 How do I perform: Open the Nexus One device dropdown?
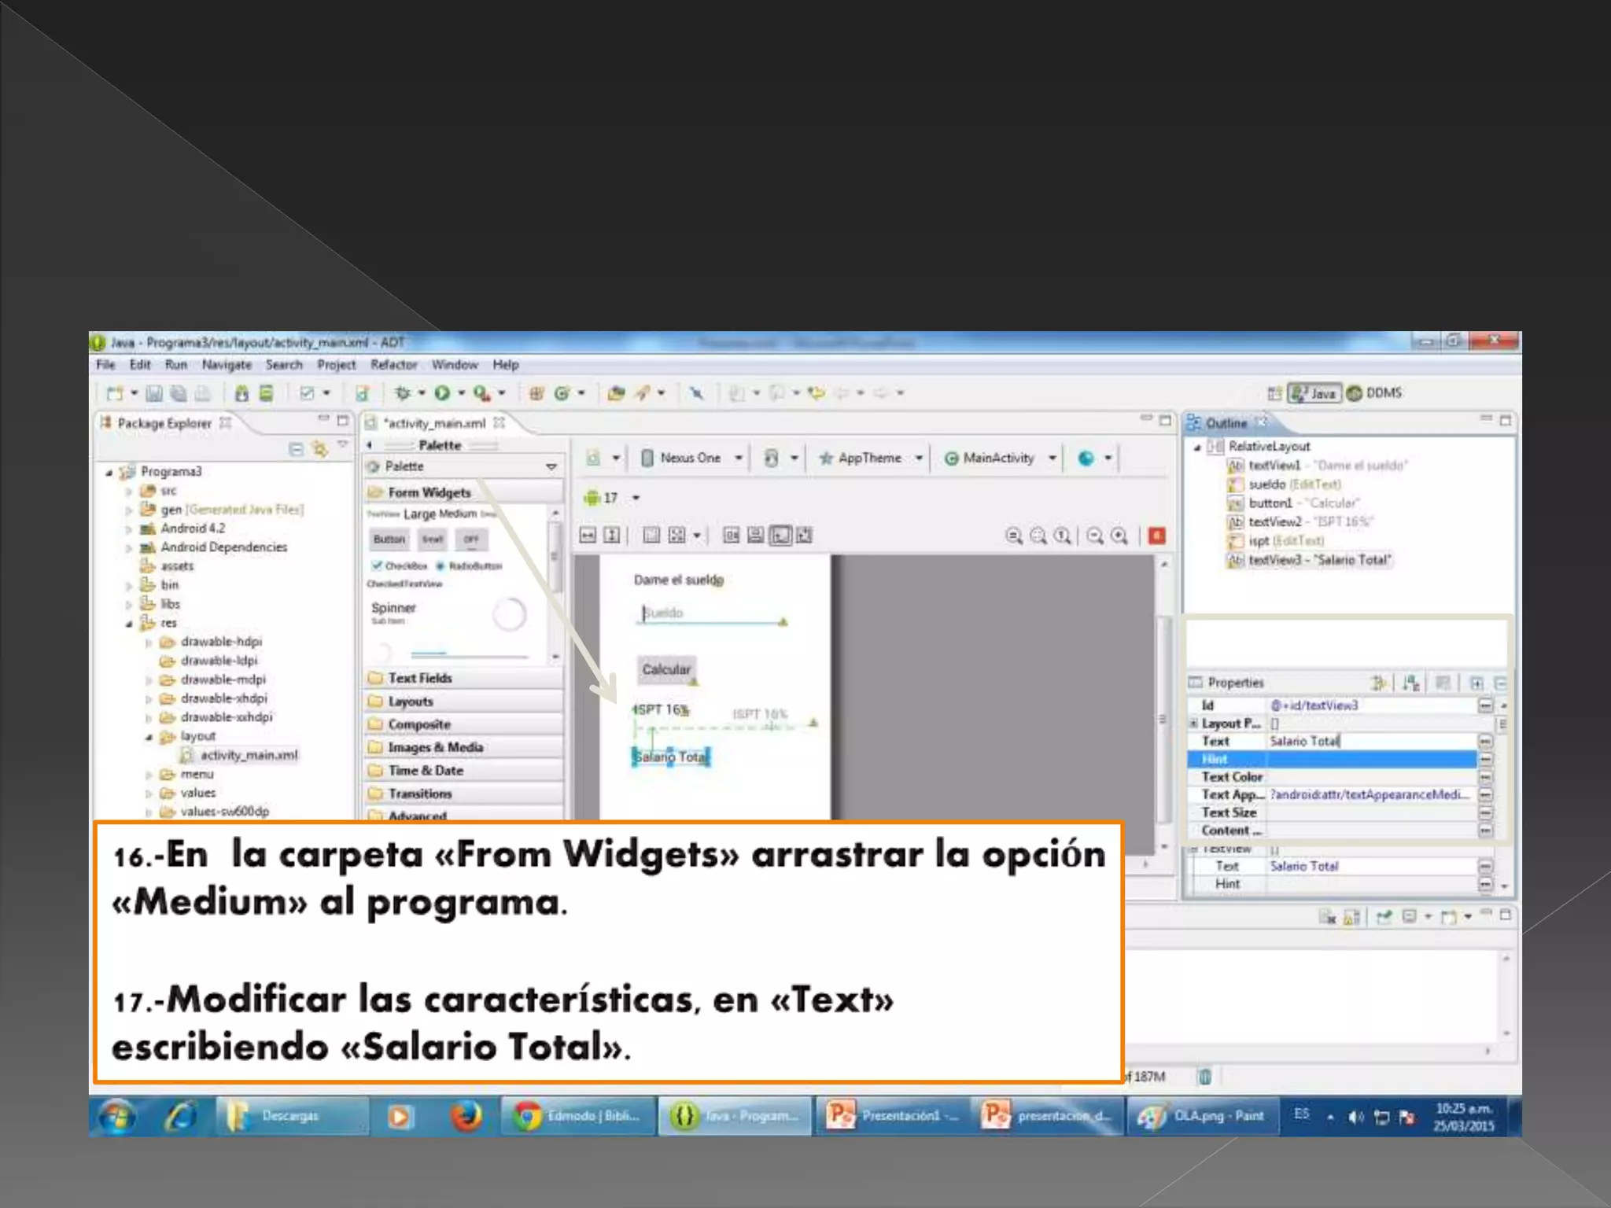738,458
